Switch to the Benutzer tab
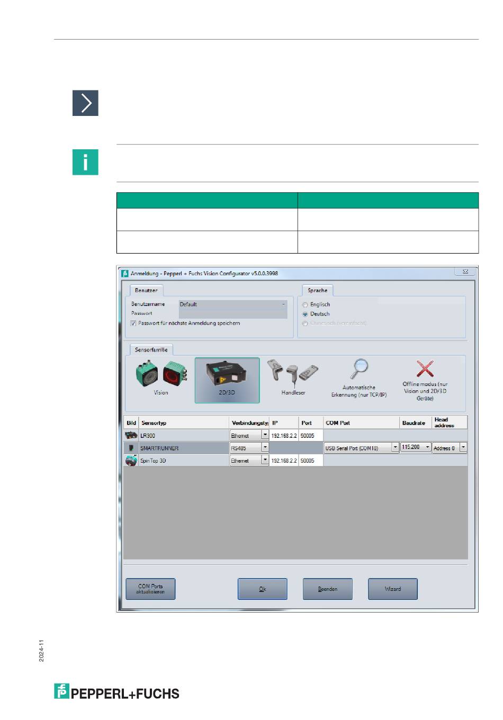Image resolution: width=503 pixels, height=720 pixels. pyautogui.click(x=146, y=290)
